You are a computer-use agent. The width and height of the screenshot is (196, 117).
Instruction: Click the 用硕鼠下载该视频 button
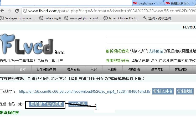(x=47, y=104)
